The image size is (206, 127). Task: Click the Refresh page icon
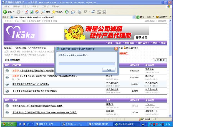[x=32, y=12]
